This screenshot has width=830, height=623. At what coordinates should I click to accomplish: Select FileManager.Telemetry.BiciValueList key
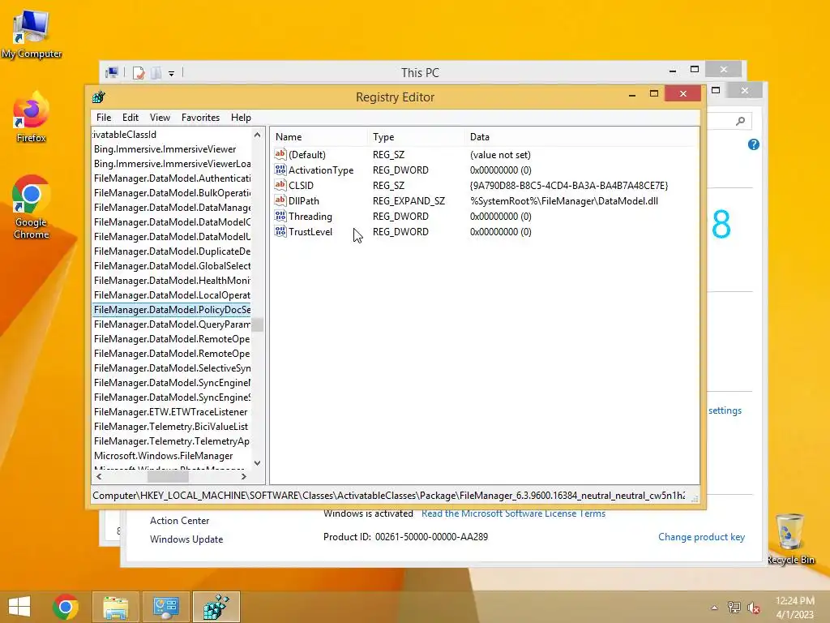(x=171, y=427)
